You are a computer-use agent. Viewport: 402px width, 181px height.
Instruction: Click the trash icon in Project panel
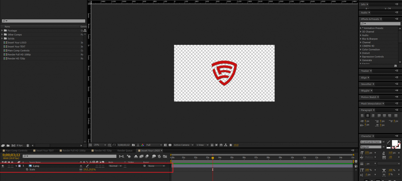pos(28,145)
